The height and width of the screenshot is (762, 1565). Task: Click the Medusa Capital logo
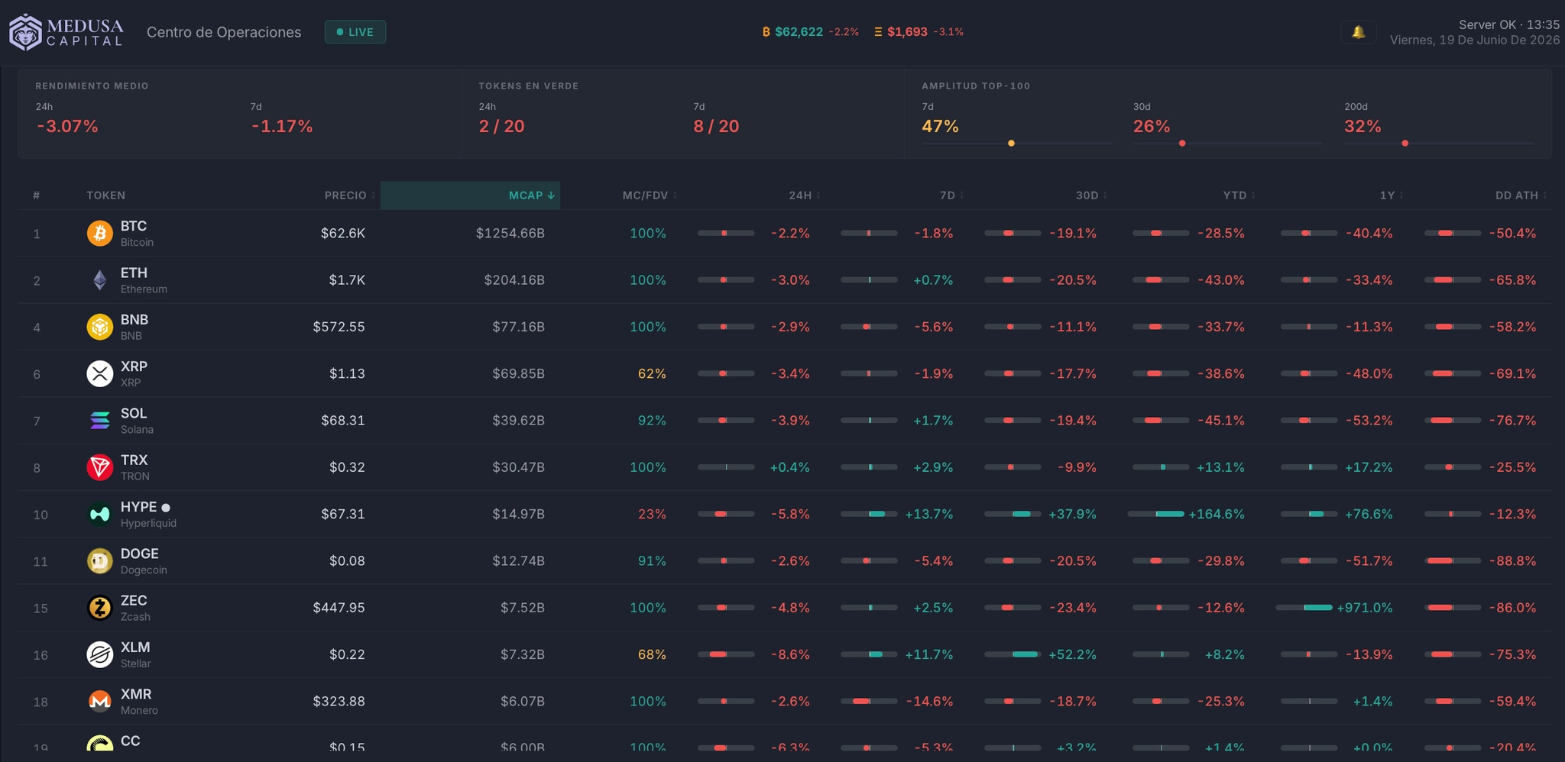pyautogui.click(x=66, y=32)
